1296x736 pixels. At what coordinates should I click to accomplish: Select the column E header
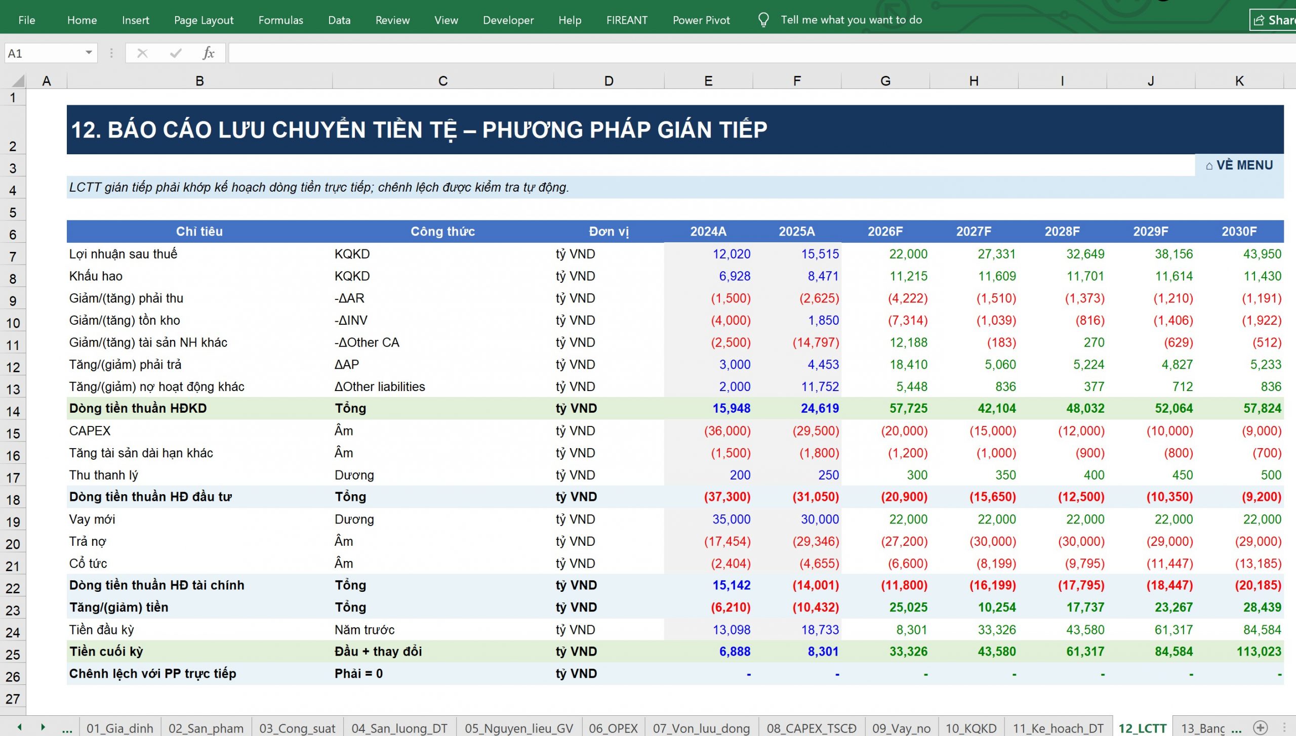coord(708,81)
